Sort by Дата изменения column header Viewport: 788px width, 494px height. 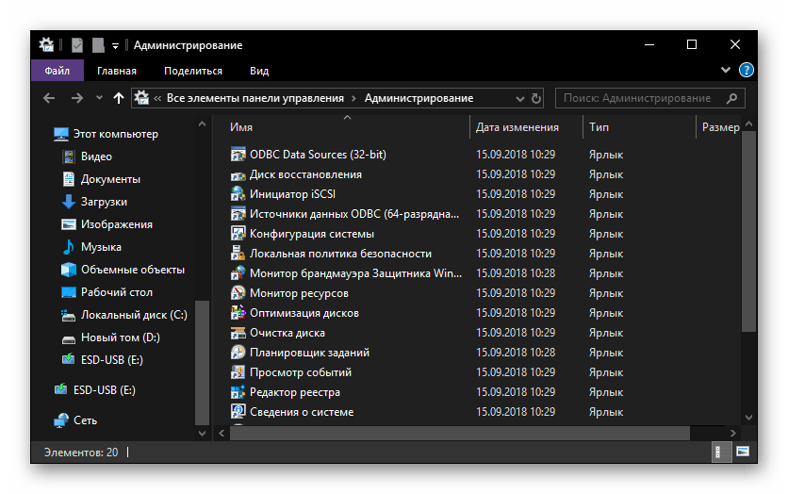click(x=517, y=127)
